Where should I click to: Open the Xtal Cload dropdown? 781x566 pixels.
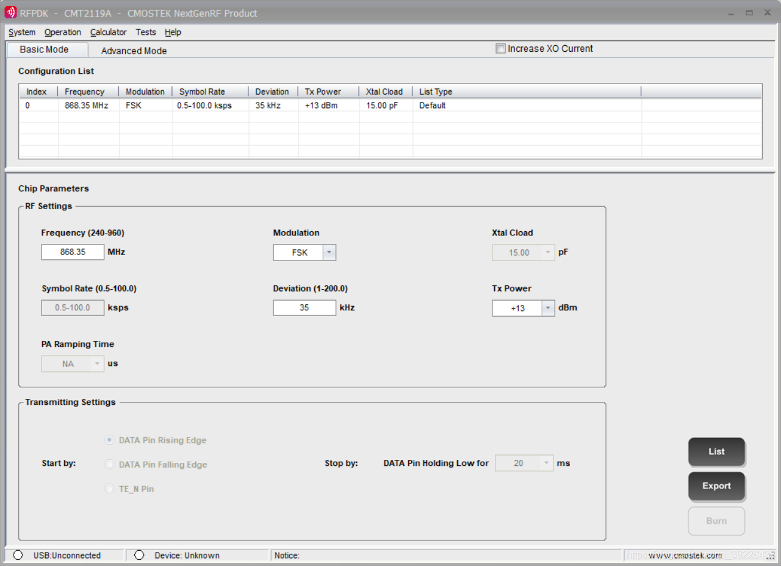(x=548, y=253)
